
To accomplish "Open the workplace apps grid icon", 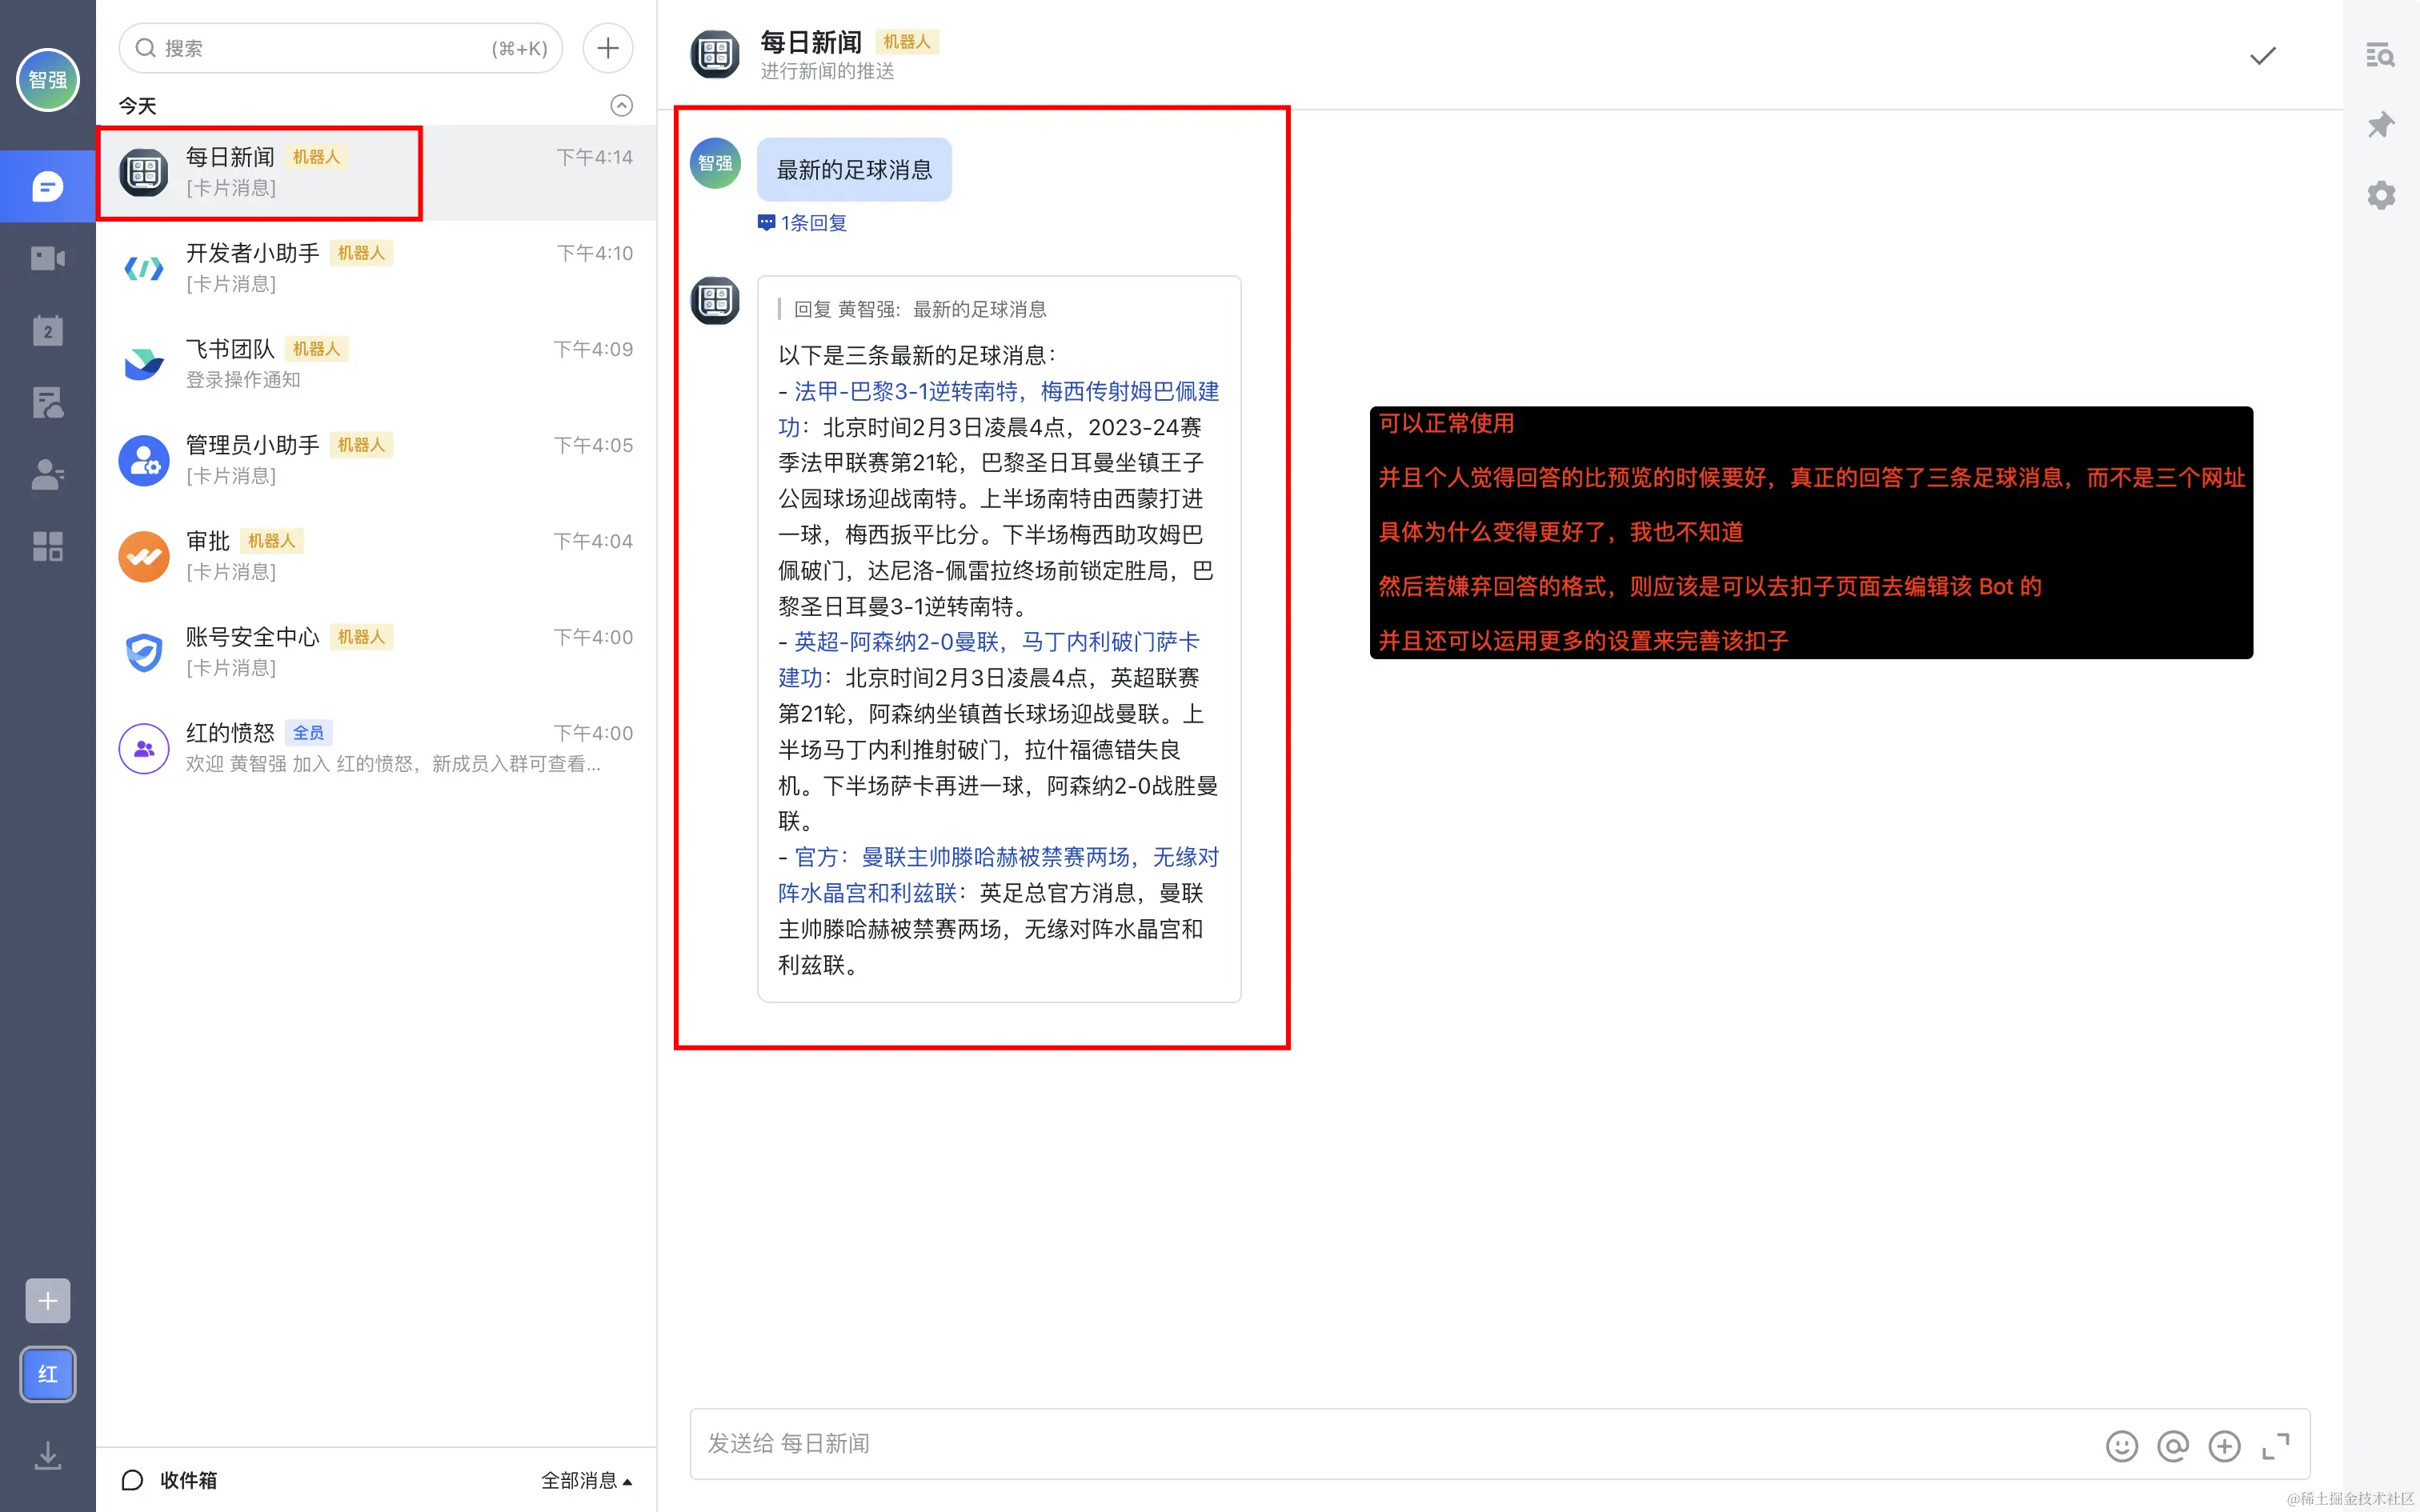I will point(47,546).
